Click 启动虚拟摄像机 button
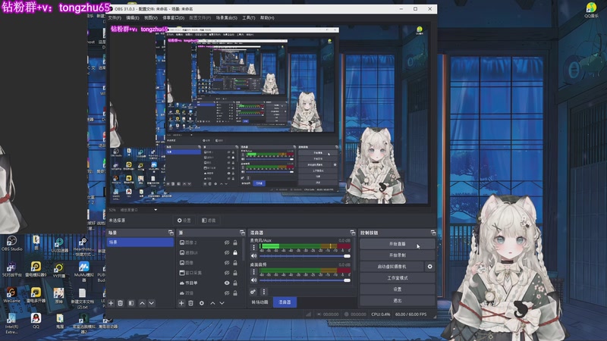This screenshot has width=607, height=341. 392,267
